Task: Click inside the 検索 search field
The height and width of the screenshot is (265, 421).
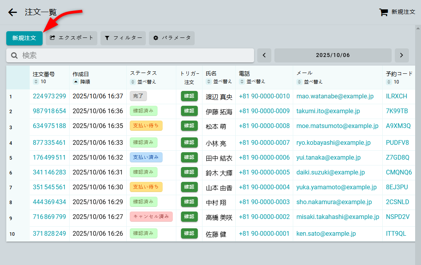Action: 133,55
